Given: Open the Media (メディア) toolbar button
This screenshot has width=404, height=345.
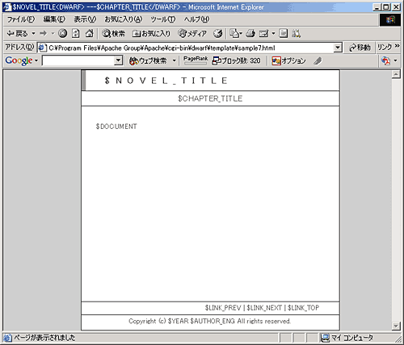Looking at the screenshot, I should click(192, 33).
